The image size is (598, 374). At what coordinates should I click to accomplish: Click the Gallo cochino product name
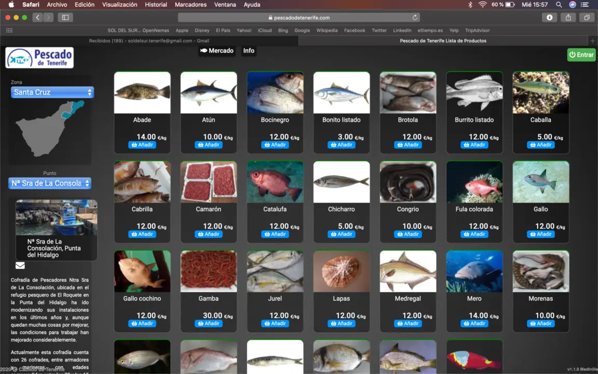[142, 299]
